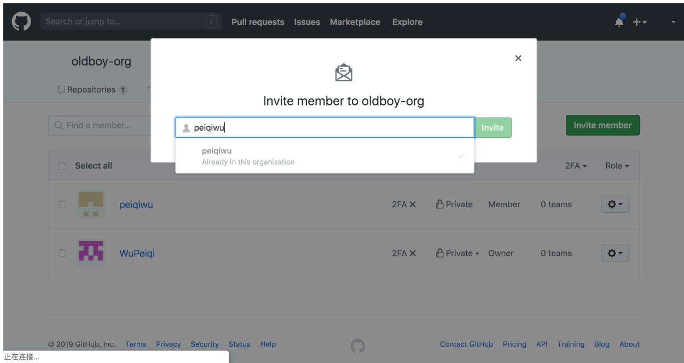Screen dimensions: 684x363
Task: Open settings gear menu for WuPeiqi
Action: (616, 253)
